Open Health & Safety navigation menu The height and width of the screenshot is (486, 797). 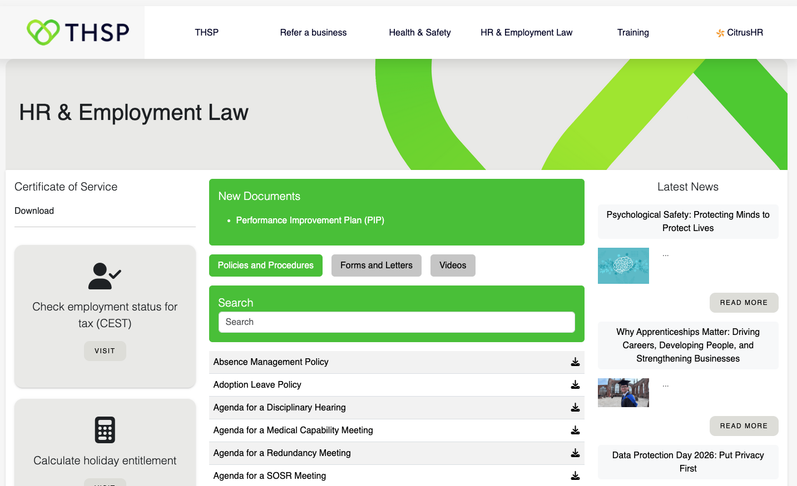click(x=419, y=33)
